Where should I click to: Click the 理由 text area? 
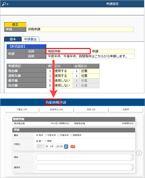point(85,157)
